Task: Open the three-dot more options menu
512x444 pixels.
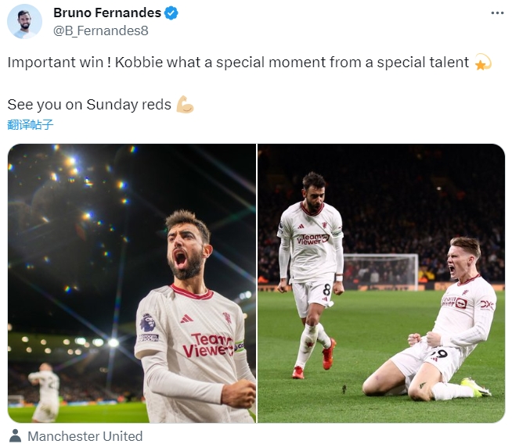Action: (497, 13)
